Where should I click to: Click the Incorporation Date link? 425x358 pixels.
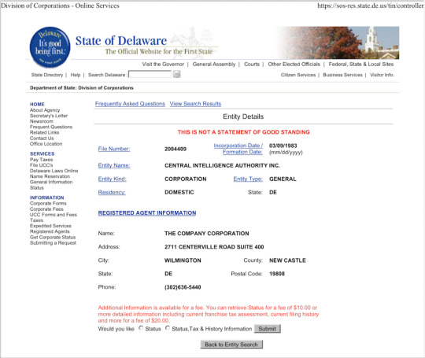point(238,149)
